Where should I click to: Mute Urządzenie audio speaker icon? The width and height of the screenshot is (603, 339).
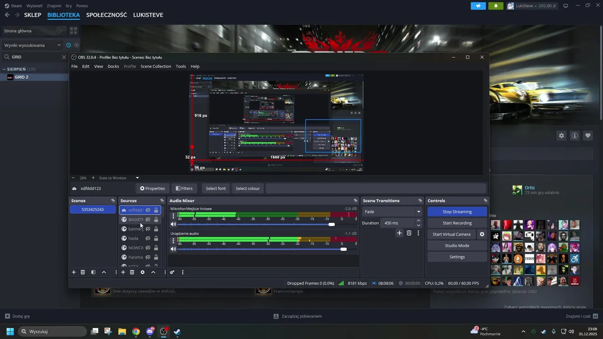coord(173,249)
